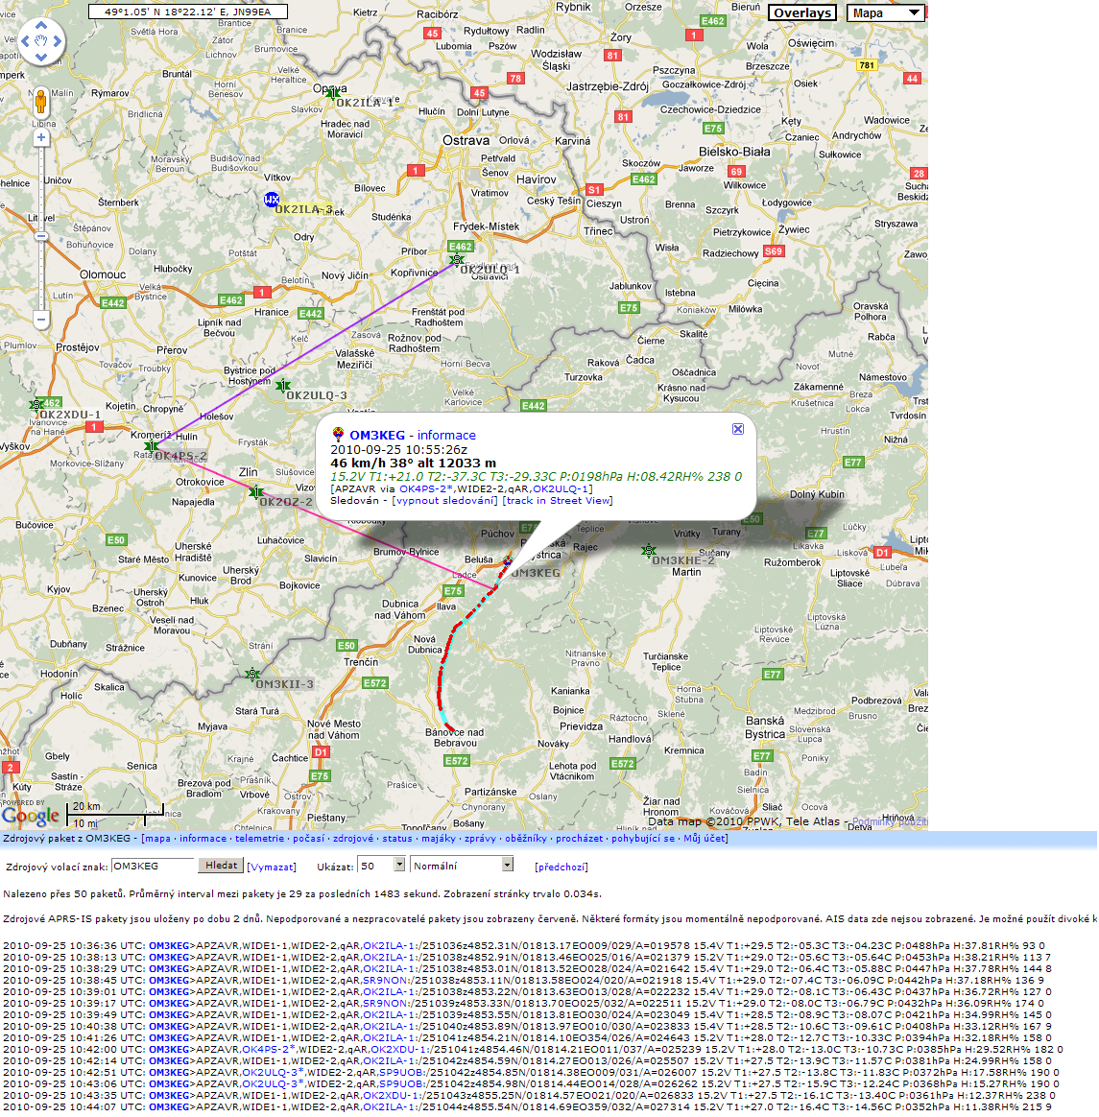Click the OK2XDU-1 station star icon

[x=36, y=405]
